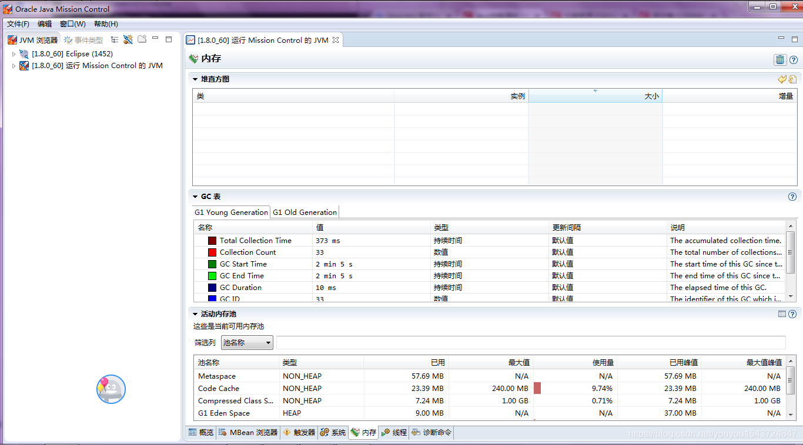Switch to the G1 Old Generation tab
Image resolution: width=803 pixels, height=445 pixels.
[x=305, y=213]
